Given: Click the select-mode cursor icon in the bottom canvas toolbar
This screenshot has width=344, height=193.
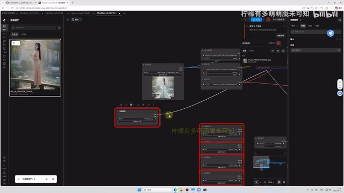Looking at the screenshot, I should point(256,182).
